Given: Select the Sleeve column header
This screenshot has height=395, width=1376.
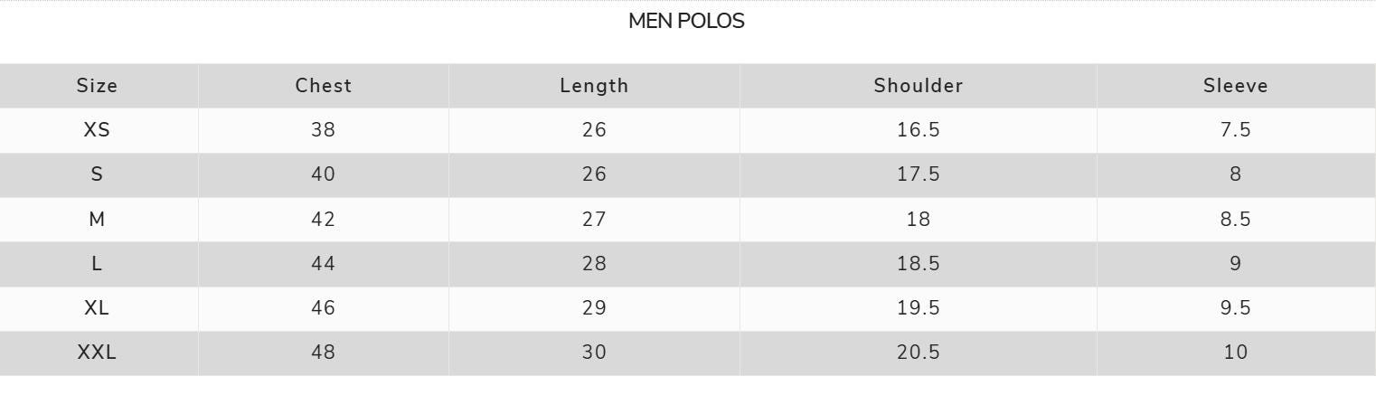Looking at the screenshot, I should point(1235,86).
